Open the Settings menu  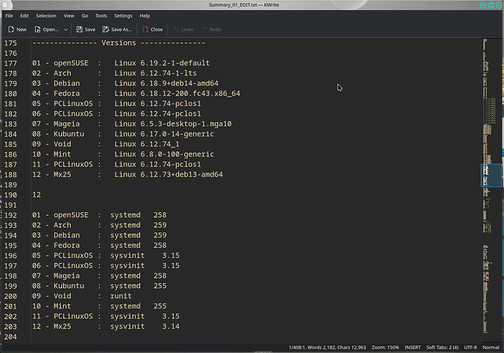123,16
